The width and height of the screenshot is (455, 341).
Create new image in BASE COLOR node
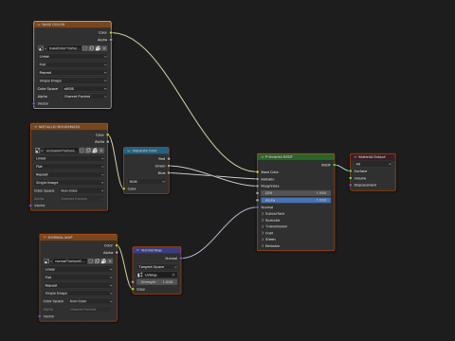point(91,48)
